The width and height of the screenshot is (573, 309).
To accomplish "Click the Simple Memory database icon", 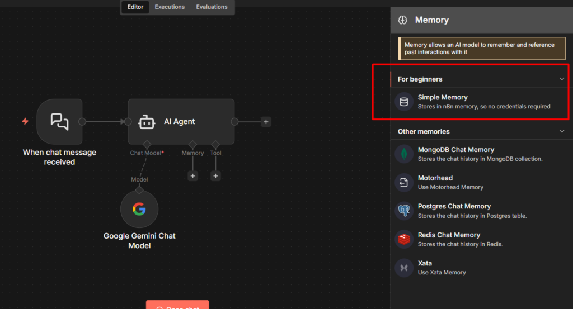I will 404,102.
